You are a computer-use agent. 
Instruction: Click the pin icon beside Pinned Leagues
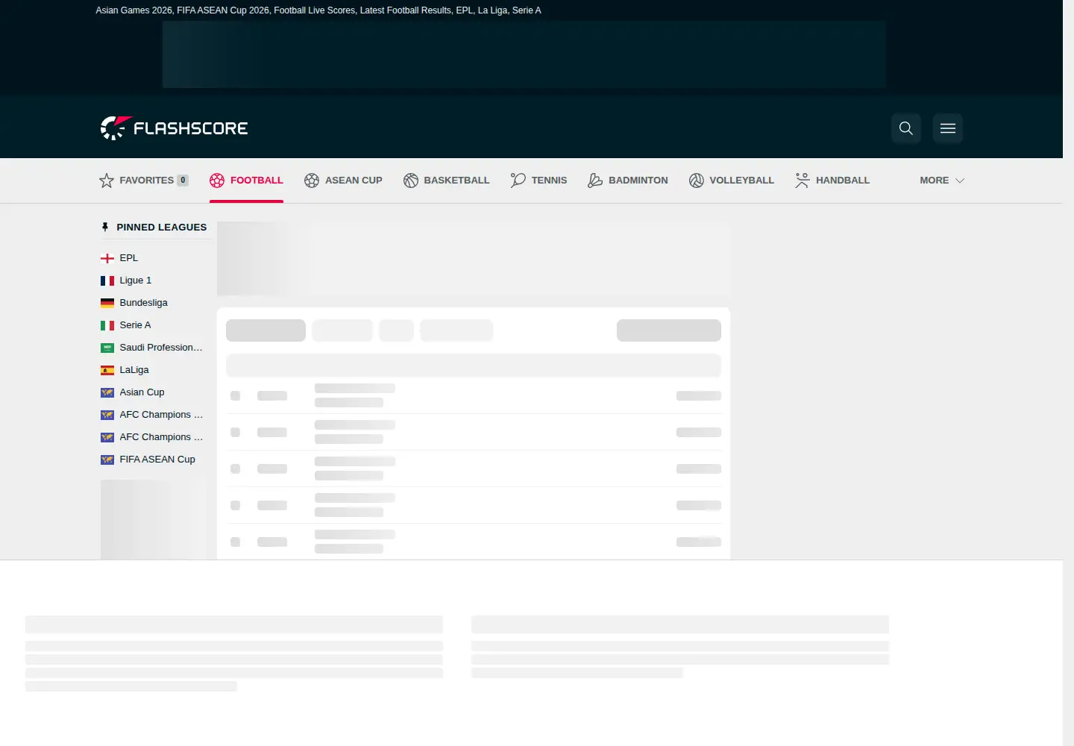(x=105, y=227)
